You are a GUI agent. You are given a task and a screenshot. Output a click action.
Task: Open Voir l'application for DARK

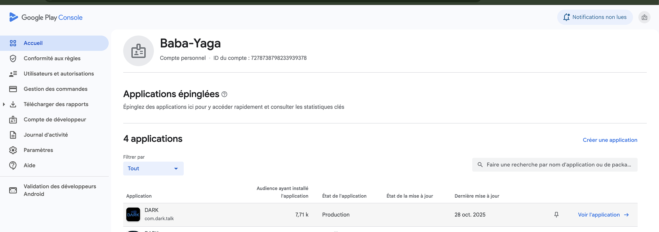(x=603, y=215)
